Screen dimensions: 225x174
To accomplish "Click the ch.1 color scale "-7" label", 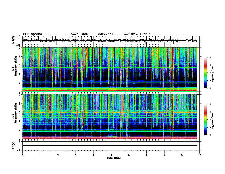I will click(209, 88).
